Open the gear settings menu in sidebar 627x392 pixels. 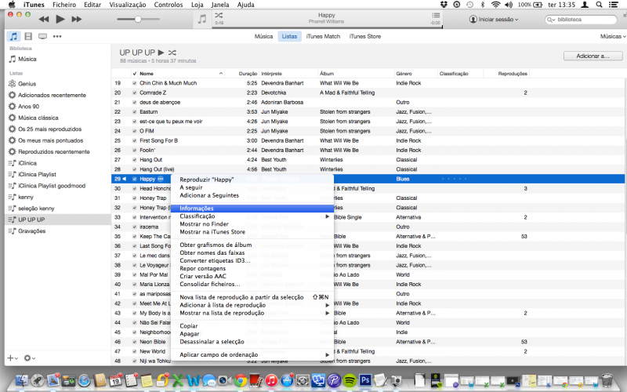(29, 358)
